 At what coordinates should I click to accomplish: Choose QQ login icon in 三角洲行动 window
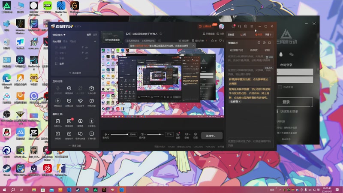coord(281,54)
